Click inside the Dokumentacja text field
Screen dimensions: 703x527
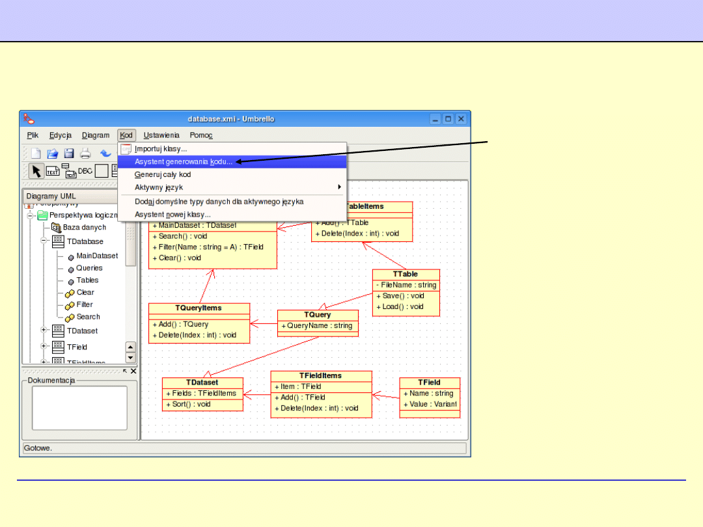point(80,408)
